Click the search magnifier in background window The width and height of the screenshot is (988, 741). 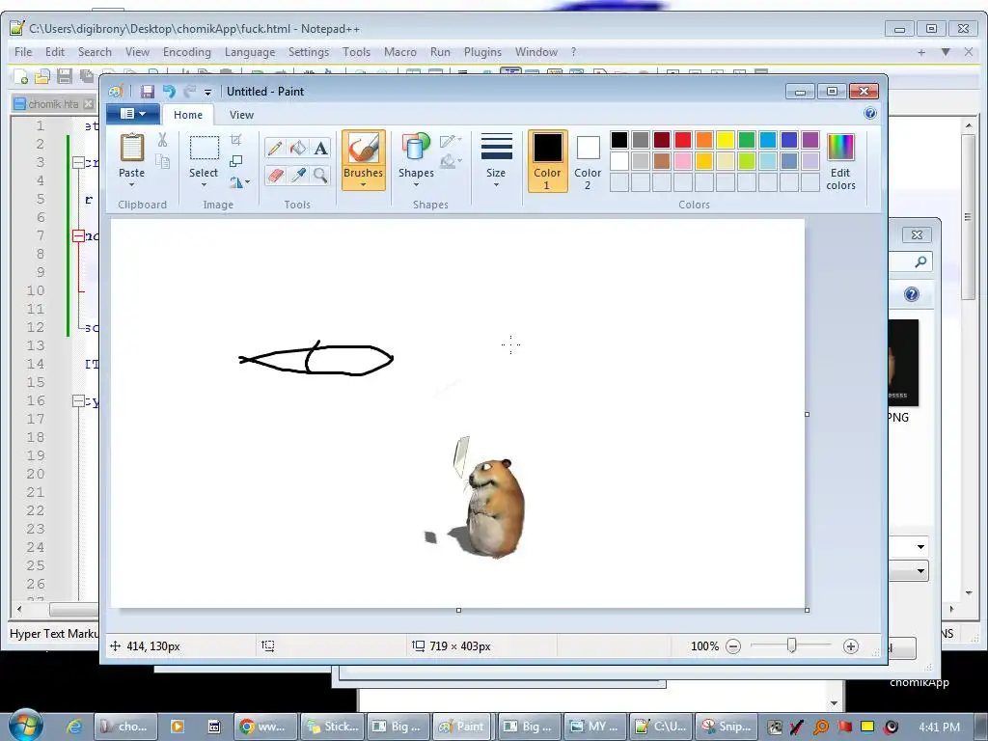(x=920, y=261)
